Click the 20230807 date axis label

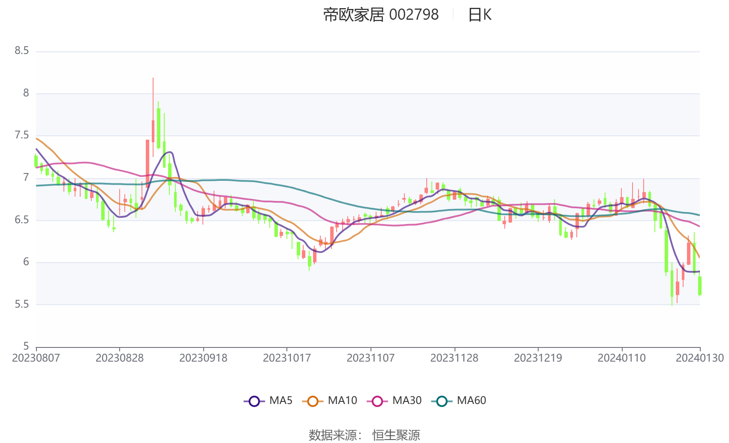tap(36, 358)
